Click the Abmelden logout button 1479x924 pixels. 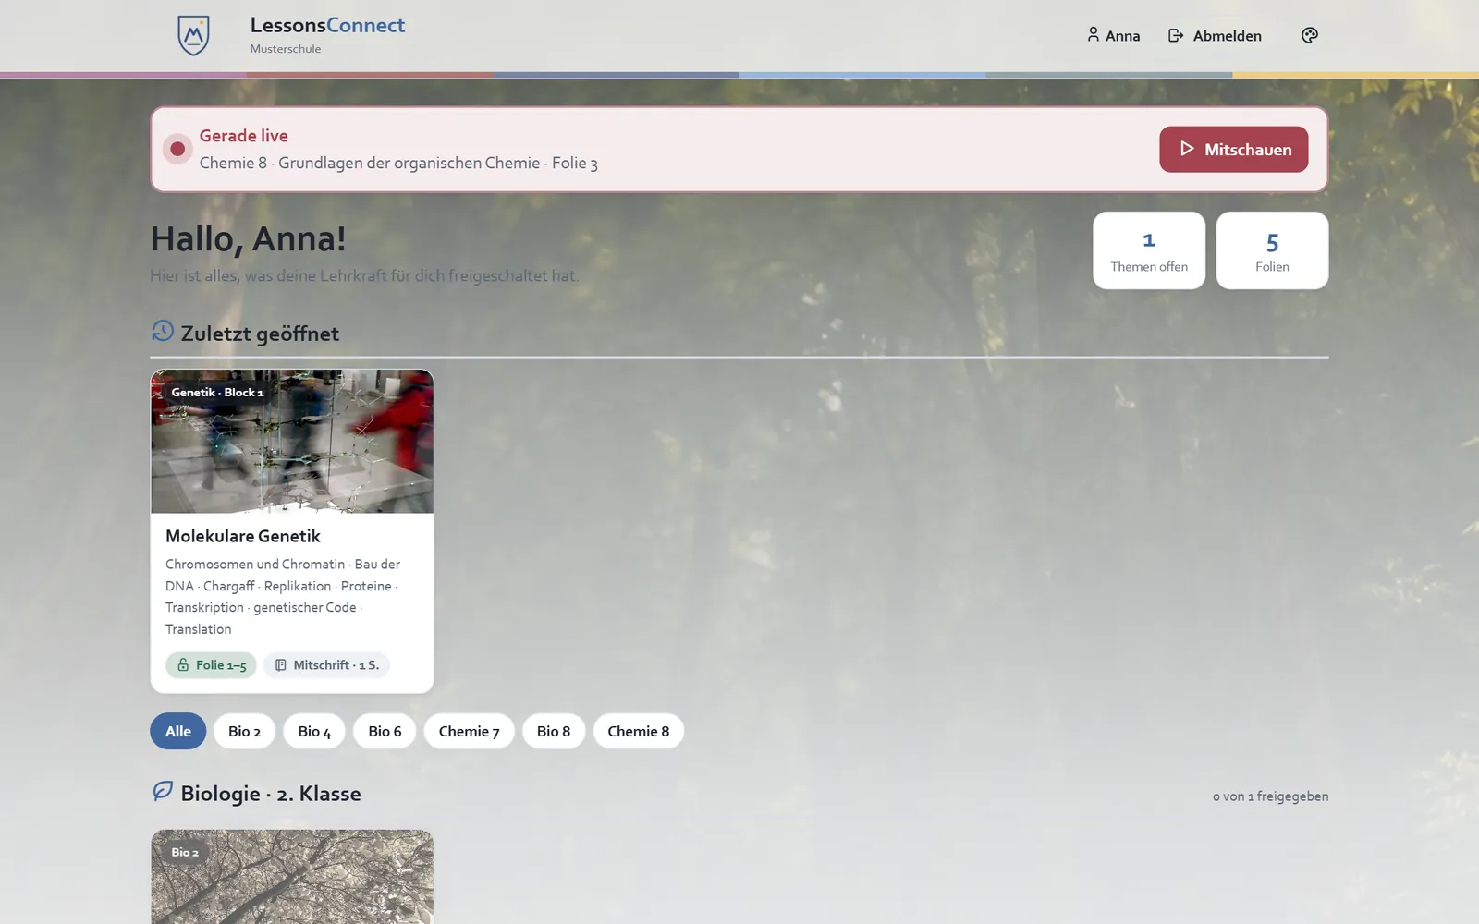1215,35
